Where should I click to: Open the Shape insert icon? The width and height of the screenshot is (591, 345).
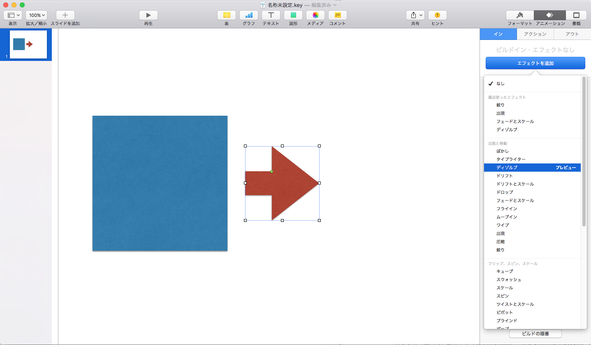(293, 15)
